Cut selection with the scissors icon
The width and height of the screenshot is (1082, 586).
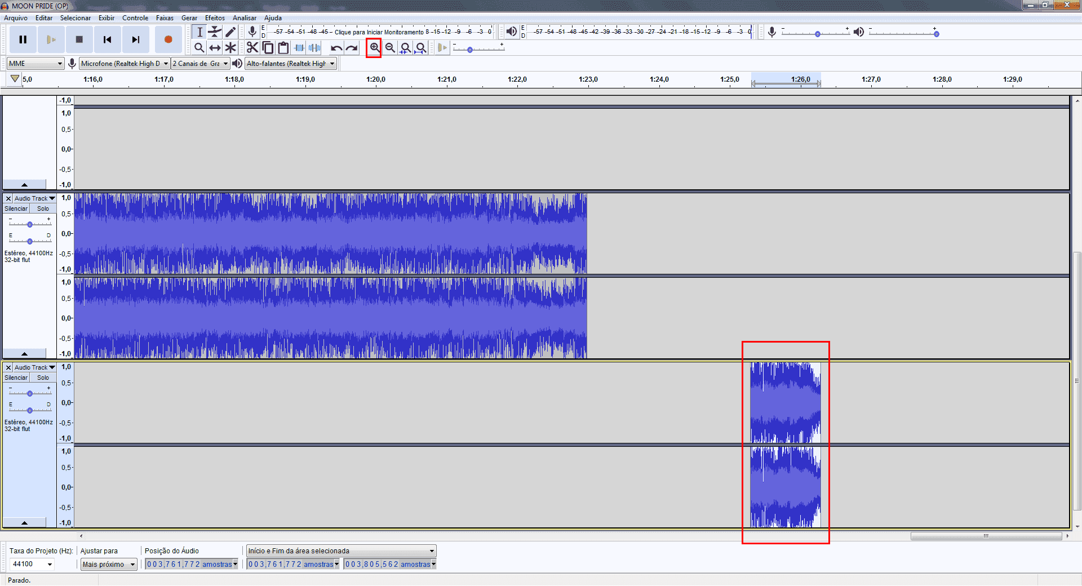pyautogui.click(x=252, y=48)
